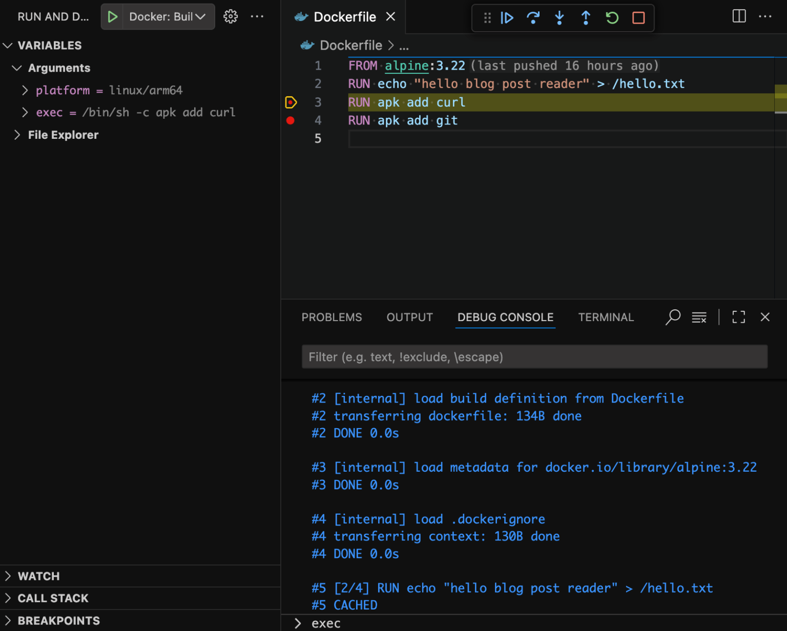Switch to the Terminal tab
Image resolution: width=787 pixels, height=631 pixels.
[606, 317]
